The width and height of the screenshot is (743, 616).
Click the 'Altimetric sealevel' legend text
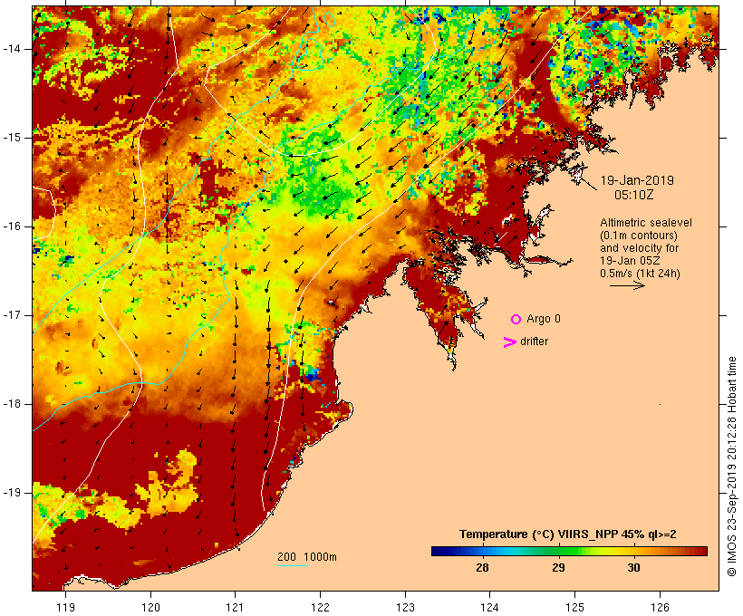pos(646,223)
